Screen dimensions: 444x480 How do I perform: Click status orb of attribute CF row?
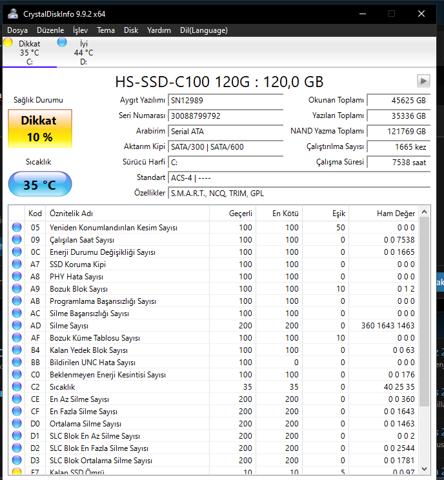point(17,411)
